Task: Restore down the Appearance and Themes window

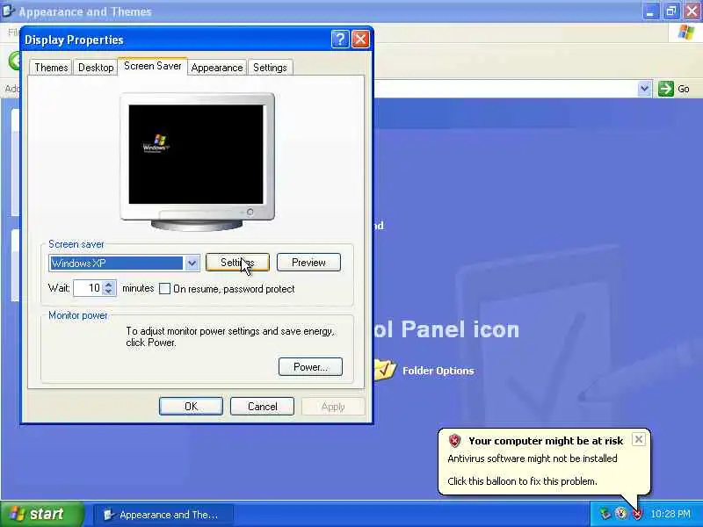Action: pos(671,11)
